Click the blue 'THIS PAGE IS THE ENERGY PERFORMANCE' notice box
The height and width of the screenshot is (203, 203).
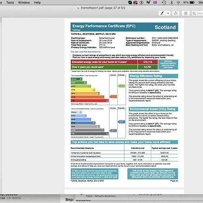(152, 174)
